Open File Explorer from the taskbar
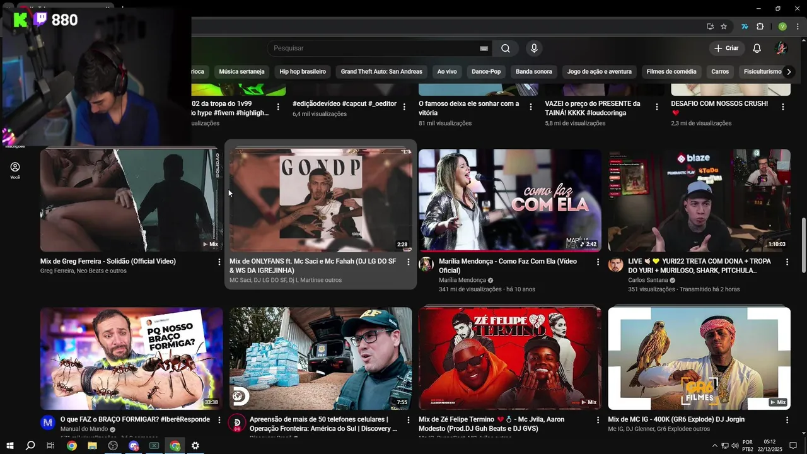Viewport: 807px width, 454px height. click(92, 446)
